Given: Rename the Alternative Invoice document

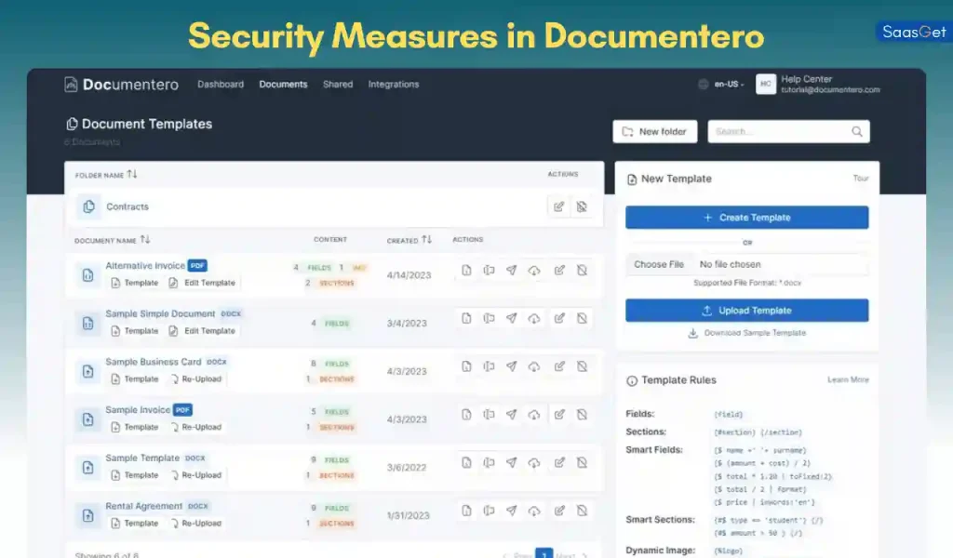Looking at the screenshot, I should (x=489, y=271).
